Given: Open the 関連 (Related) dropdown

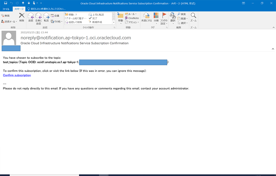Looking at the screenshot, I should click(x=182, y=18).
